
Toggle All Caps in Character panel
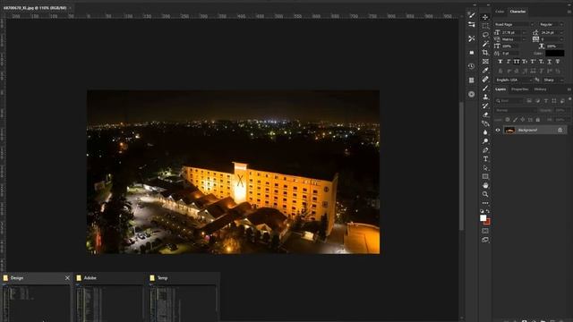(517, 62)
